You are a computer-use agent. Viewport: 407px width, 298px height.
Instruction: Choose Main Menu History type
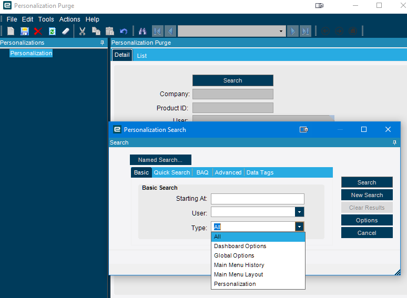click(x=258, y=265)
